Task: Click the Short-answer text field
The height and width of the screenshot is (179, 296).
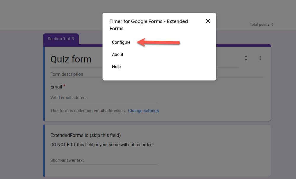Action: click(67, 160)
